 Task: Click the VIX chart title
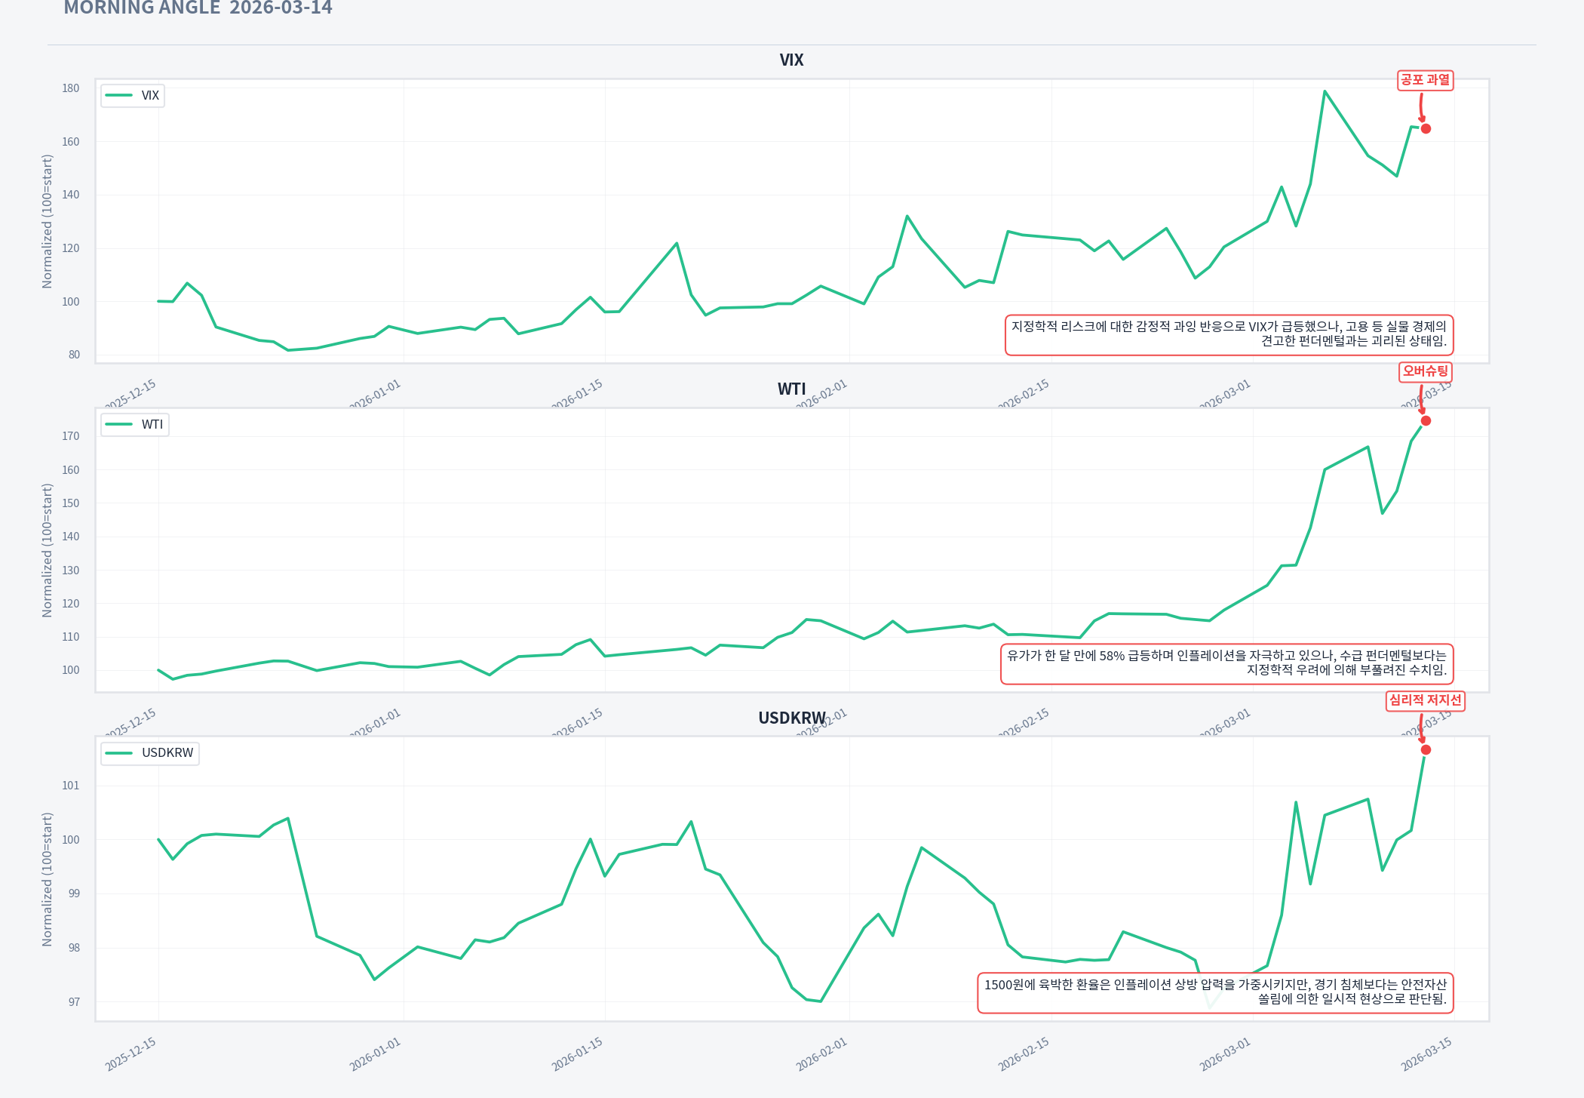coord(791,60)
